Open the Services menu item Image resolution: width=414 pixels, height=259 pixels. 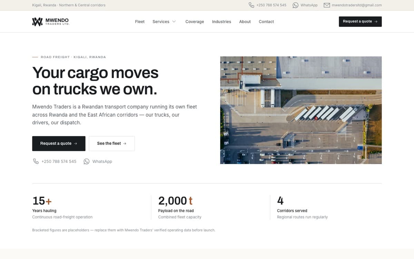[161, 21]
